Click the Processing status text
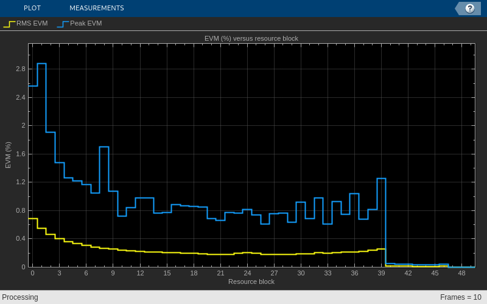This screenshot has height=304, width=487. pos(20,297)
